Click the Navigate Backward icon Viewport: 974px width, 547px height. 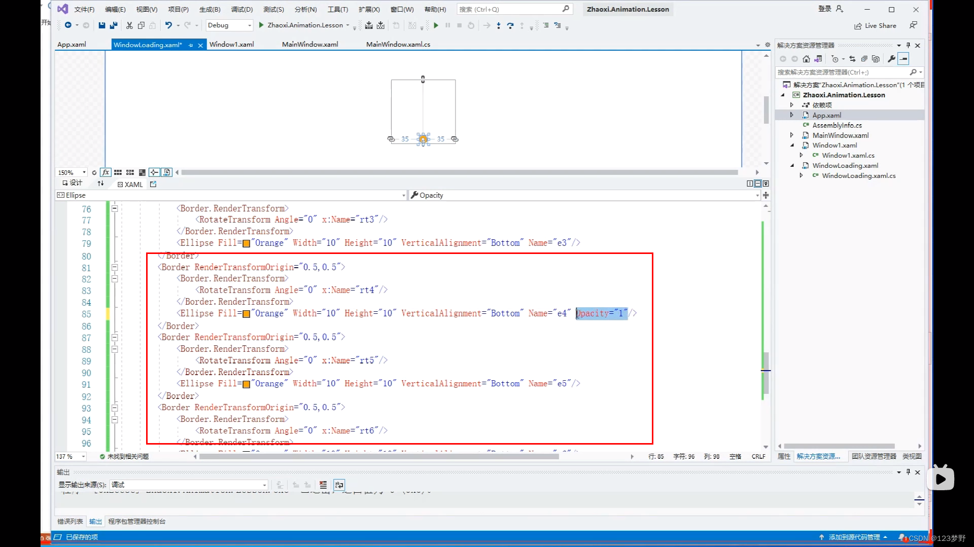coord(67,25)
